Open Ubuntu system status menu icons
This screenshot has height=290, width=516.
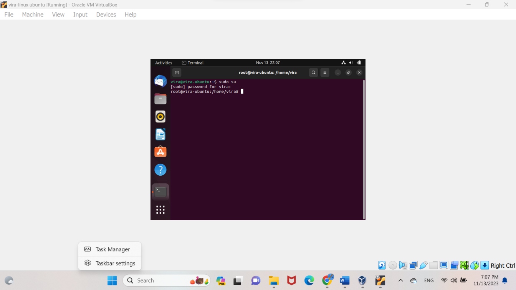[x=351, y=63]
